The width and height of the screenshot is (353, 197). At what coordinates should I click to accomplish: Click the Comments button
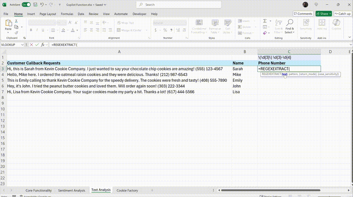(x=303, y=14)
